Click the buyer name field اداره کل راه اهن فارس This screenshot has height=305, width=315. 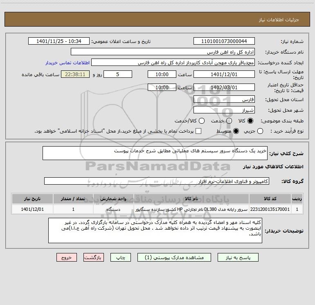[163, 52]
